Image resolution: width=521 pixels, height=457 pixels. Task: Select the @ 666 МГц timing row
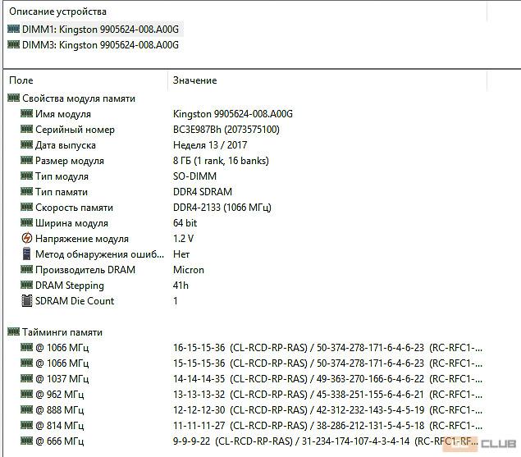249,441
